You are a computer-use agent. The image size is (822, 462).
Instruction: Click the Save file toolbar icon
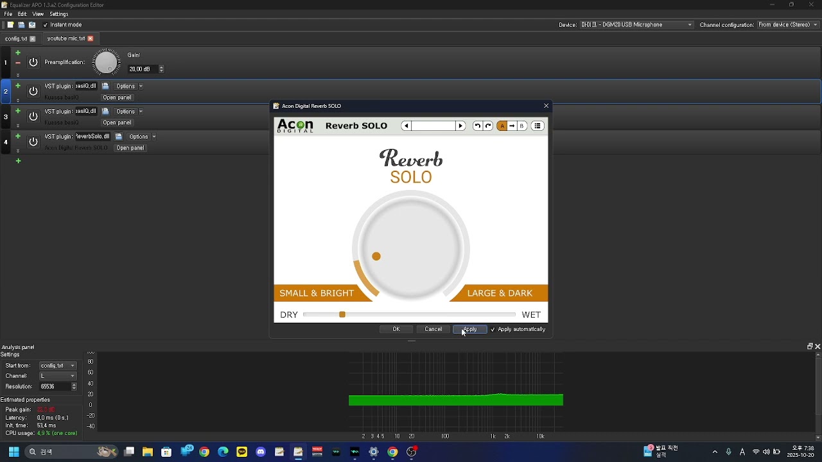[21, 25]
